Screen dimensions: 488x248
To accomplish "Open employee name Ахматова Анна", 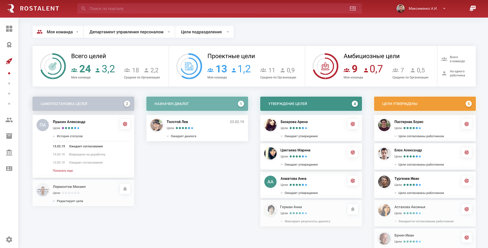I will click(293, 179).
